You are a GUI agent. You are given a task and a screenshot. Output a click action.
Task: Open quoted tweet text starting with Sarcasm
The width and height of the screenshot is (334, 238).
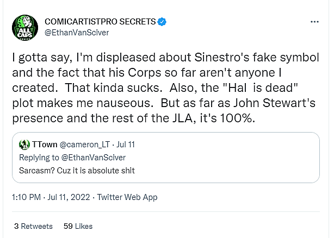(72, 170)
